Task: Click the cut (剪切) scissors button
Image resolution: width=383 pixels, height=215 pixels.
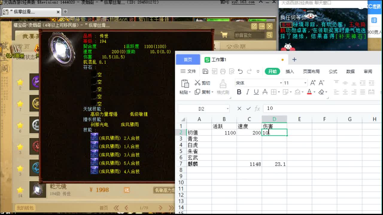Action: point(203,83)
